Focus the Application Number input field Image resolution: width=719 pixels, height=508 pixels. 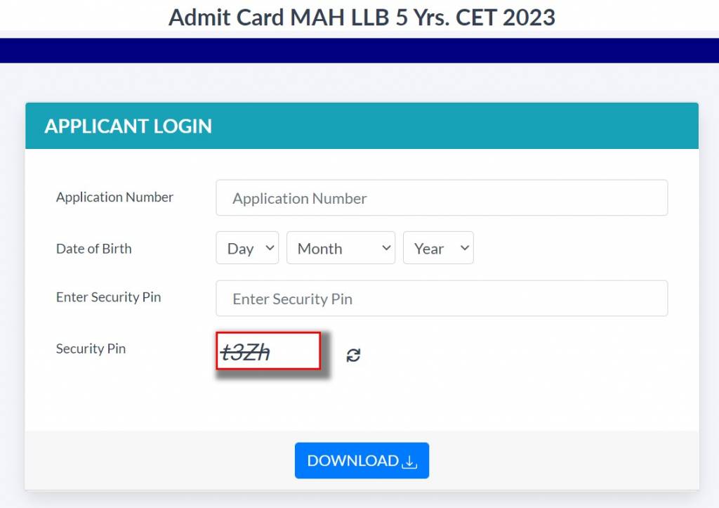[x=442, y=198]
